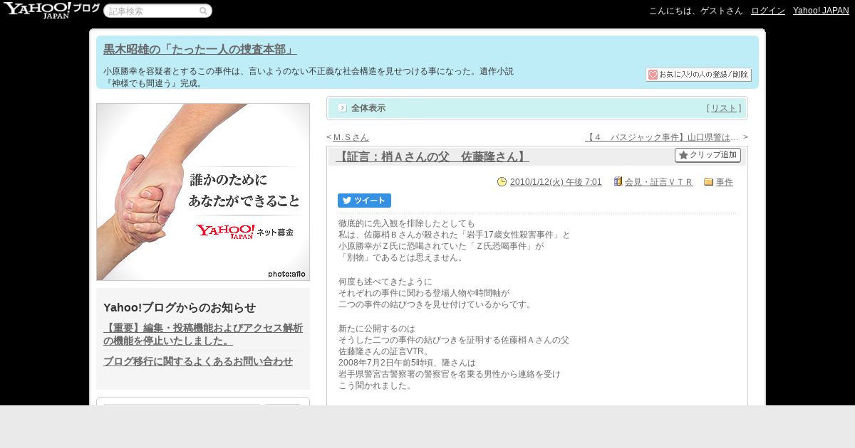Viewport: 855px width, 448px height.
Task: Open the リスト list view link
Action: [724, 108]
